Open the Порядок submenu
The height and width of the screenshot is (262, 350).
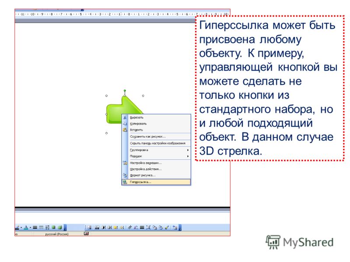tap(156, 156)
